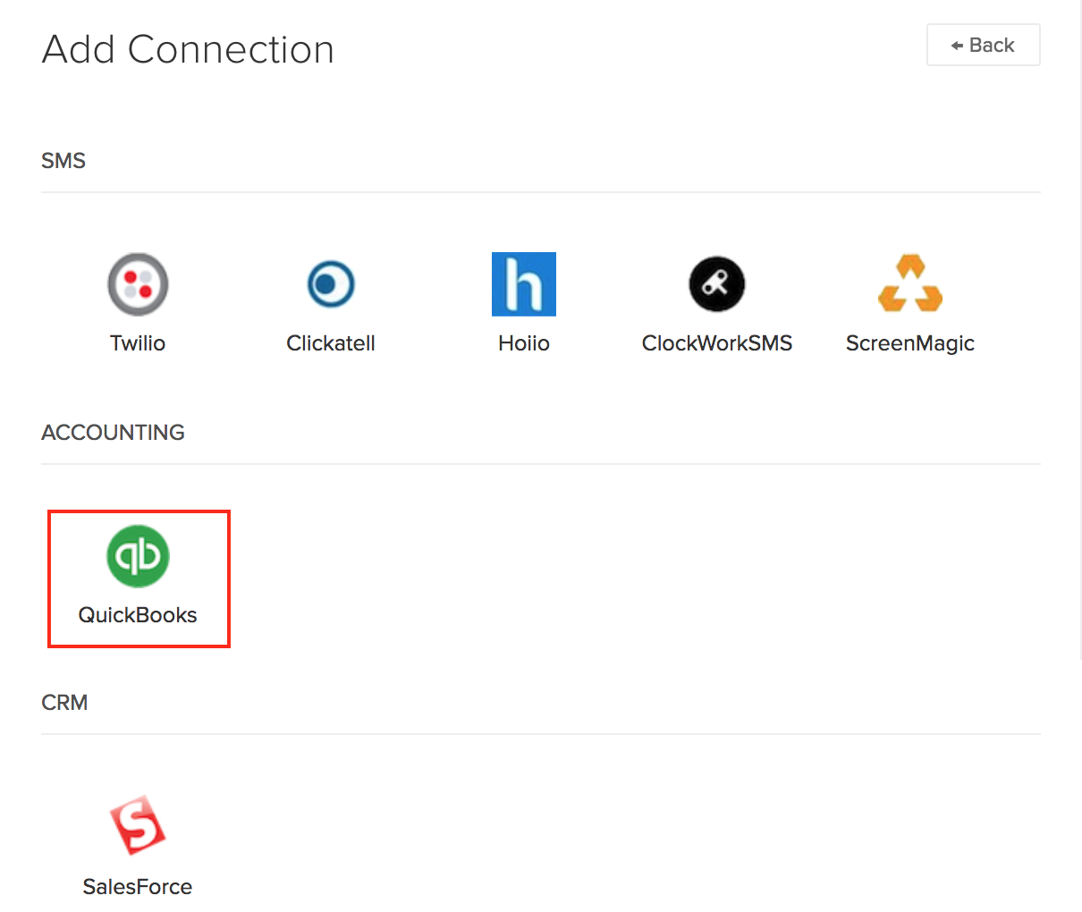Viewport: 1082px width, 912px height.
Task: Click the ScreenMagic label text
Action: (x=909, y=342)
